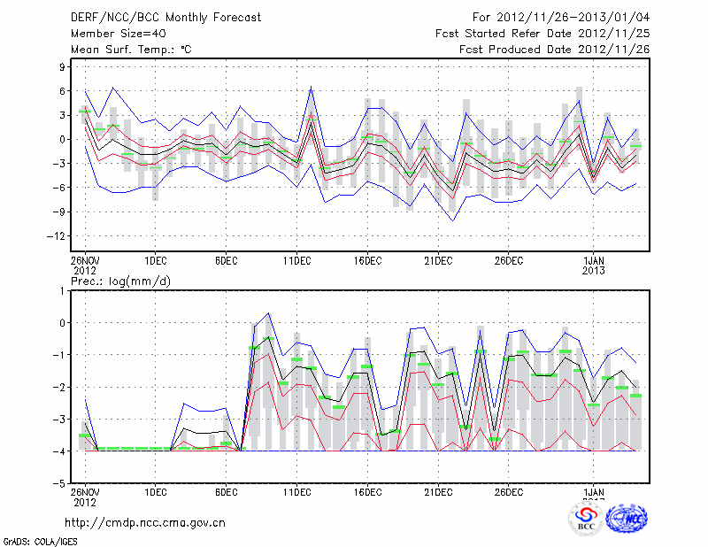Click the Prec.: log(mm/d) label
Screen dimensions: 708x547
point(121,281)
